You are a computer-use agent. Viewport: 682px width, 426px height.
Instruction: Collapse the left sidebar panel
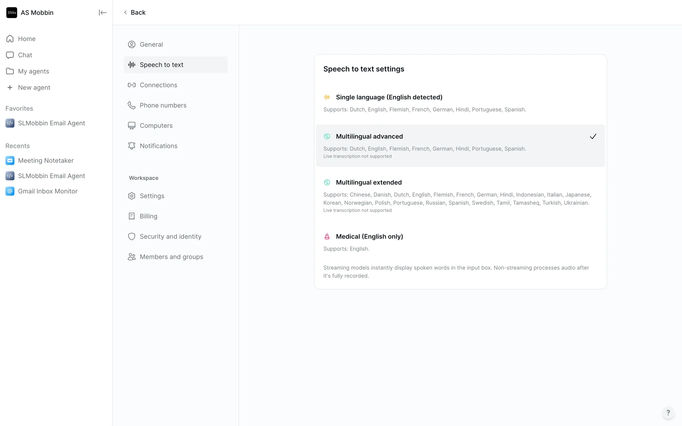coord(102,12)
